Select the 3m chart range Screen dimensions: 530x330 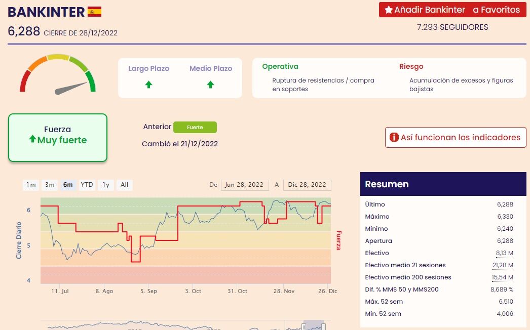coord(50,185)
